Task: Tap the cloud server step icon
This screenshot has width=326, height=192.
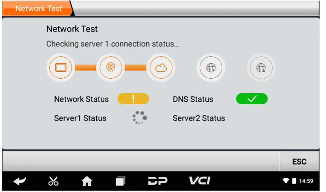Action: 161,68
